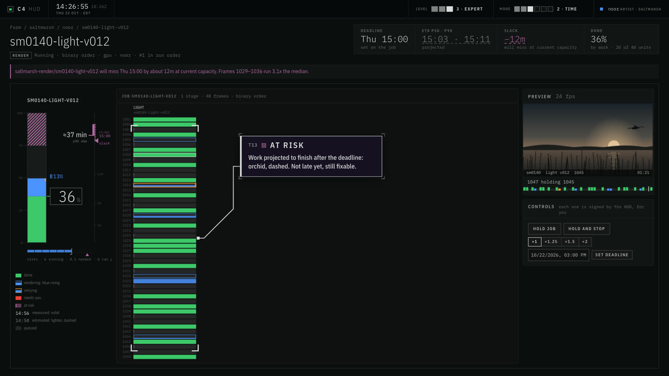Select frame 1044 blue-outlined bar
This screenshot has width=669, height=376.
click(x=164, y=337)
